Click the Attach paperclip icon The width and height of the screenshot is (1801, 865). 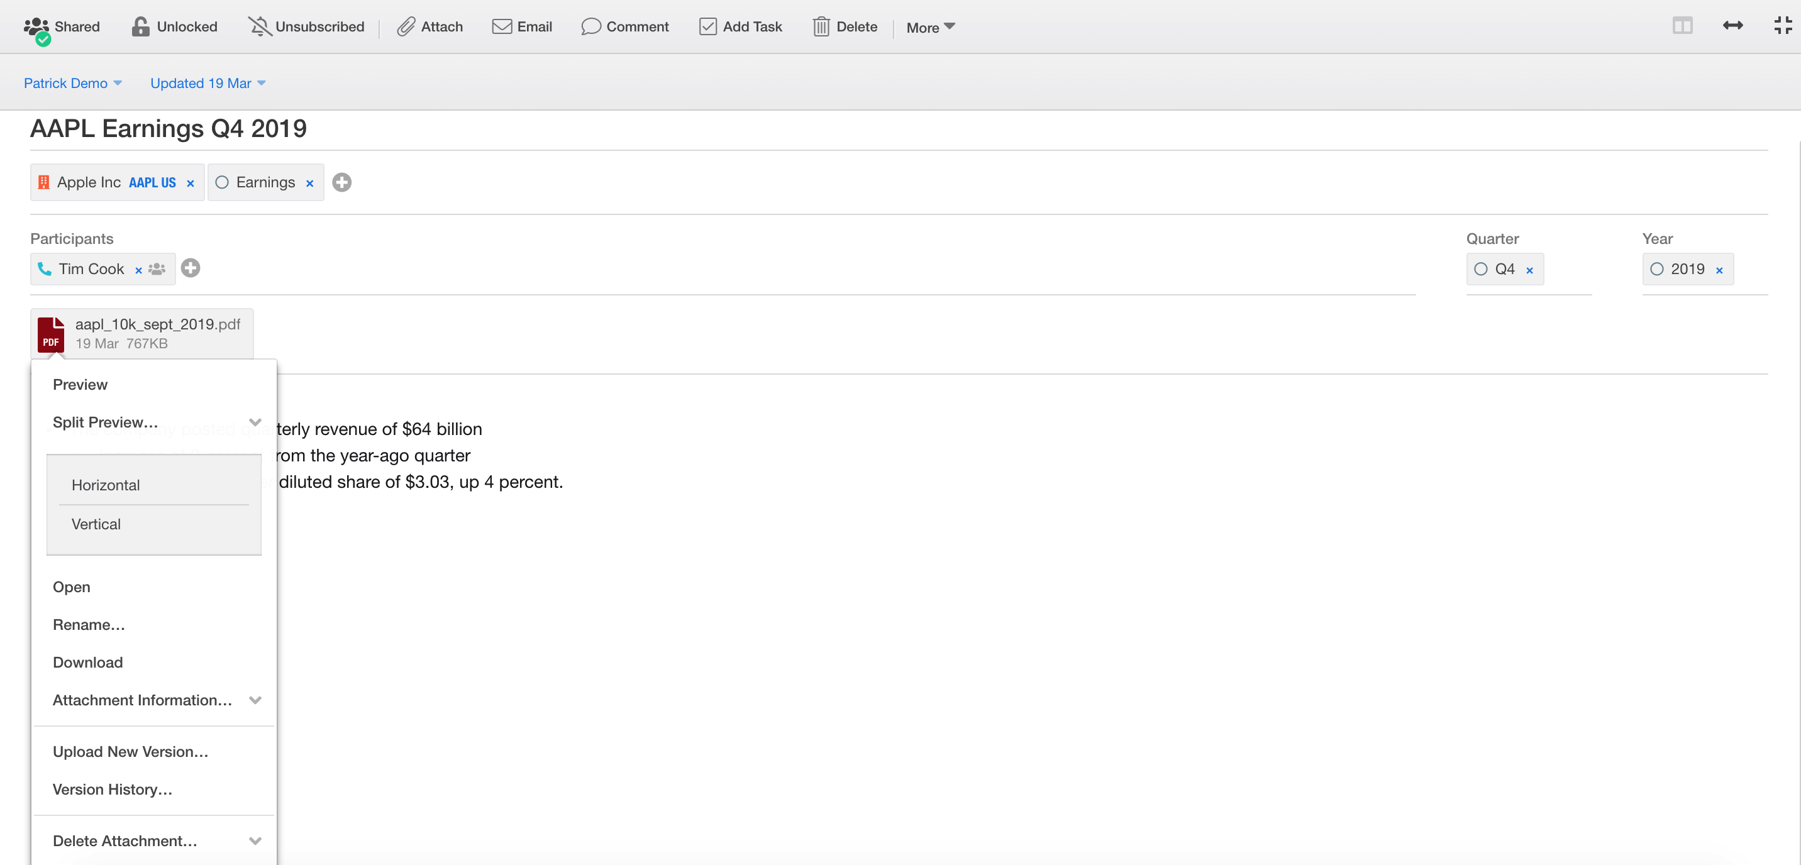406,26
